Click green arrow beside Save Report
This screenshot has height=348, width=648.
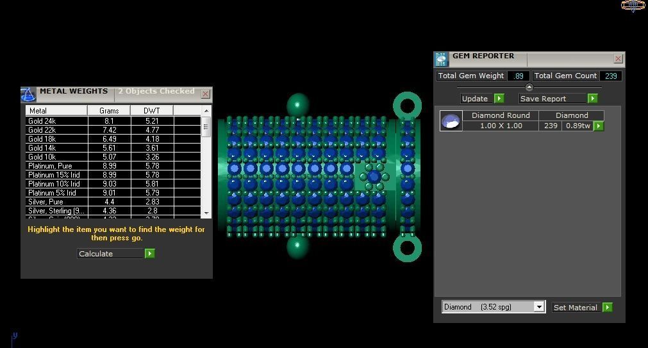[593, 98]
